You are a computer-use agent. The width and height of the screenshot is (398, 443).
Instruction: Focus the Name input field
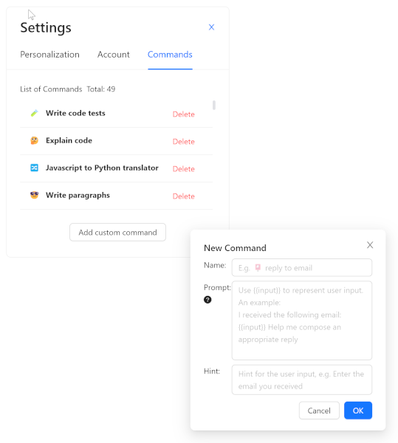click(x=302, y=267)
